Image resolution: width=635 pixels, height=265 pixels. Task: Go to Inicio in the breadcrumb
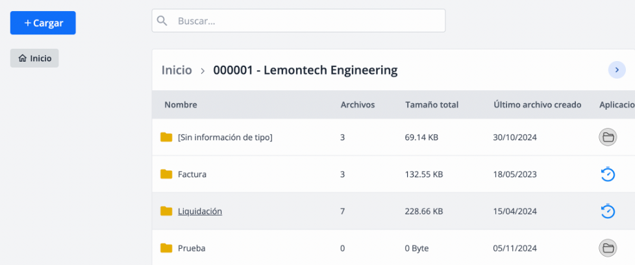click(177, 70)
